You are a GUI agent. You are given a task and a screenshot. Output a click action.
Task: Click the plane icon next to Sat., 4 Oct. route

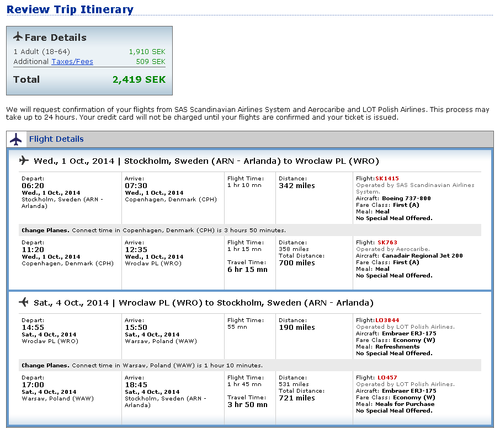click(x=24, y=302)
